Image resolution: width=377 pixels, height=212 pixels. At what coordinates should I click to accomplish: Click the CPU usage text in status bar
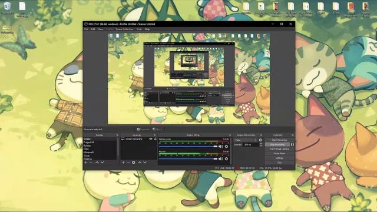(270, 168)
